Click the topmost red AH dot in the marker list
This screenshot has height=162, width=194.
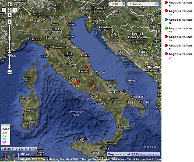click(x=166, y=2)
